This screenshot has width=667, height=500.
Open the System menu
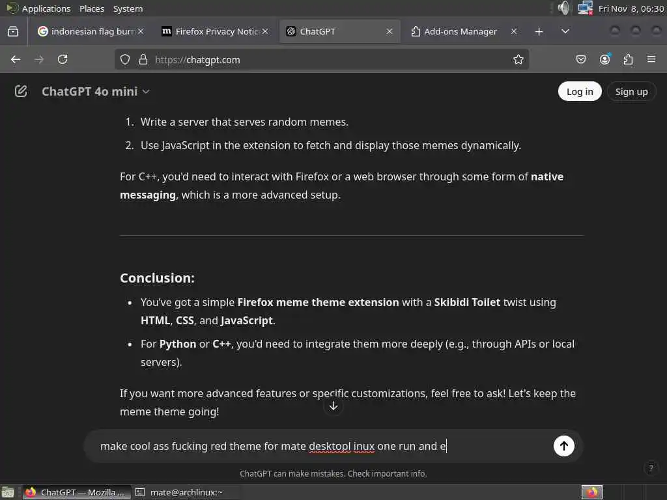click(128, 8)
